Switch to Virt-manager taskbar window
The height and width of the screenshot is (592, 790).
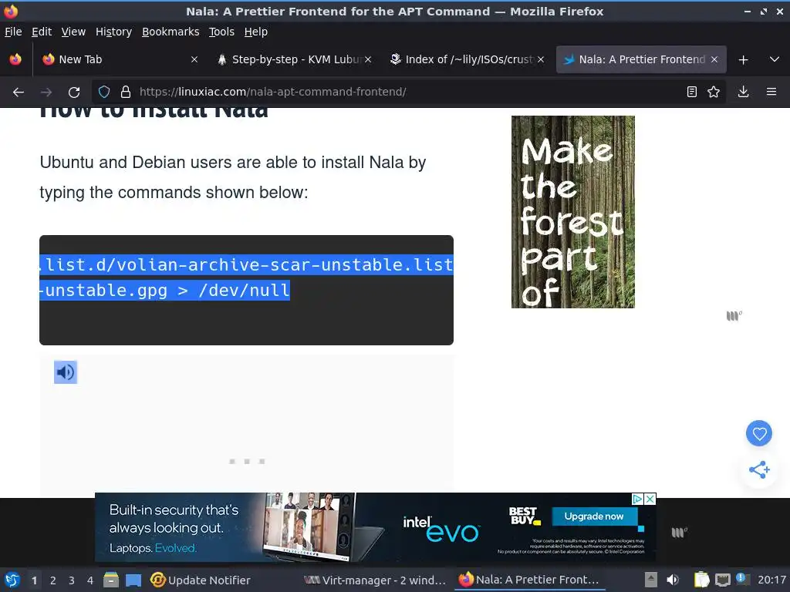tap(376, 580)
